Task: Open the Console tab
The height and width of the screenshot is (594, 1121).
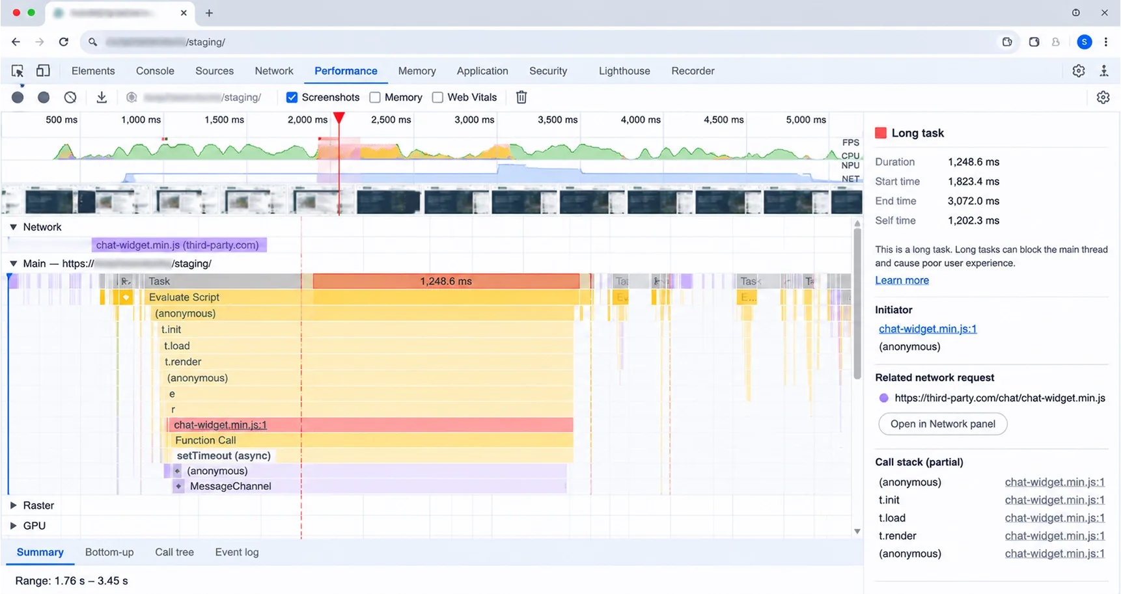Action: click(x=155, y=71)
